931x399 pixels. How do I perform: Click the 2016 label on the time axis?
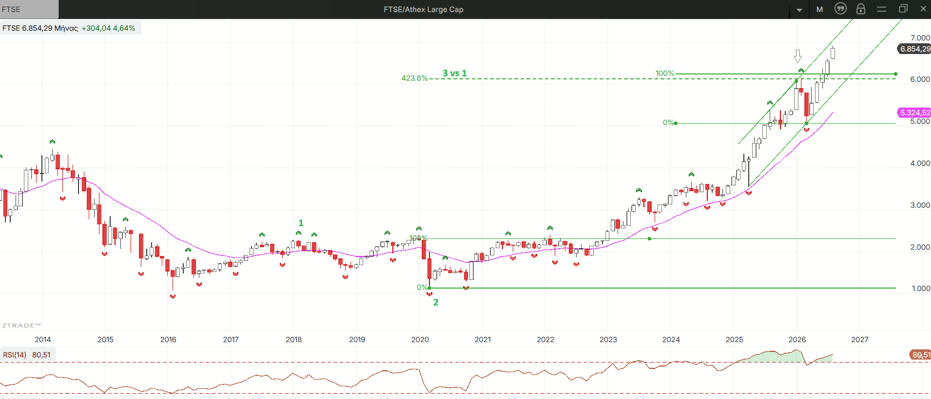[168, 340]
